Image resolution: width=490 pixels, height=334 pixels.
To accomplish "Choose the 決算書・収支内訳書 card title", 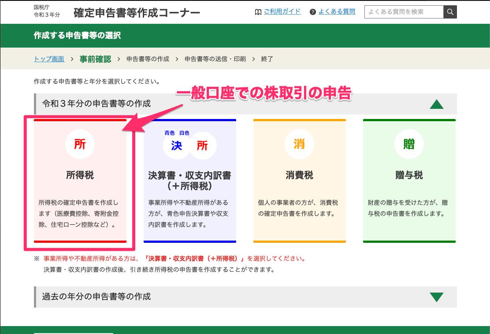I will coord(189,181).
